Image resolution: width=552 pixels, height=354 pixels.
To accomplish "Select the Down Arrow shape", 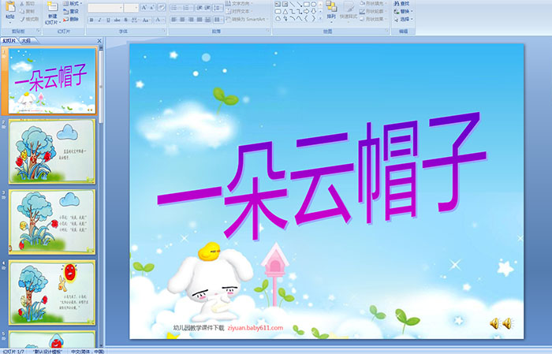I will pyautogui.click(x=313, y=12).
